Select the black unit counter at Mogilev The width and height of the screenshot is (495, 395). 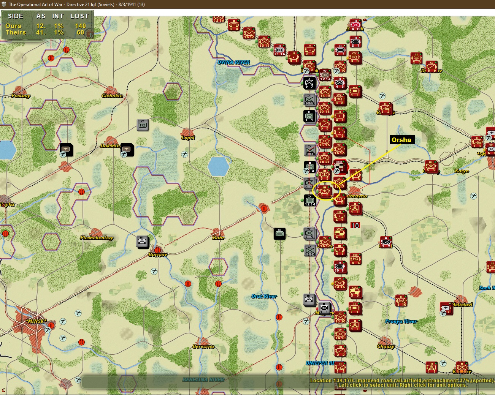tap(324, 308)
